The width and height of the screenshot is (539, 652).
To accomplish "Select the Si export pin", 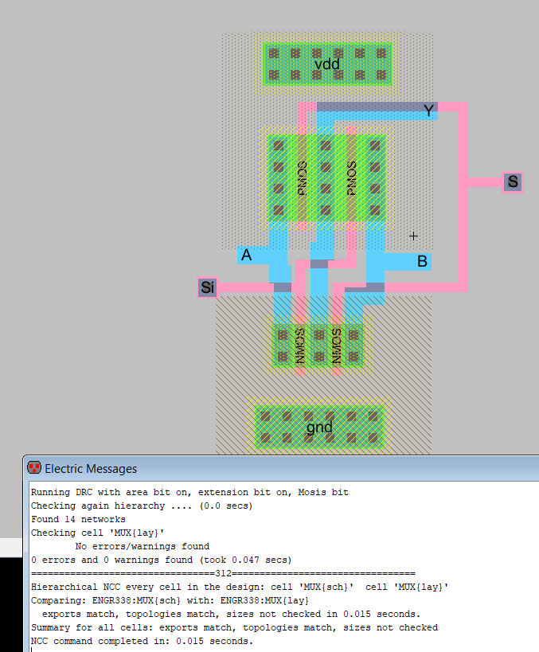I will [208, 288].
